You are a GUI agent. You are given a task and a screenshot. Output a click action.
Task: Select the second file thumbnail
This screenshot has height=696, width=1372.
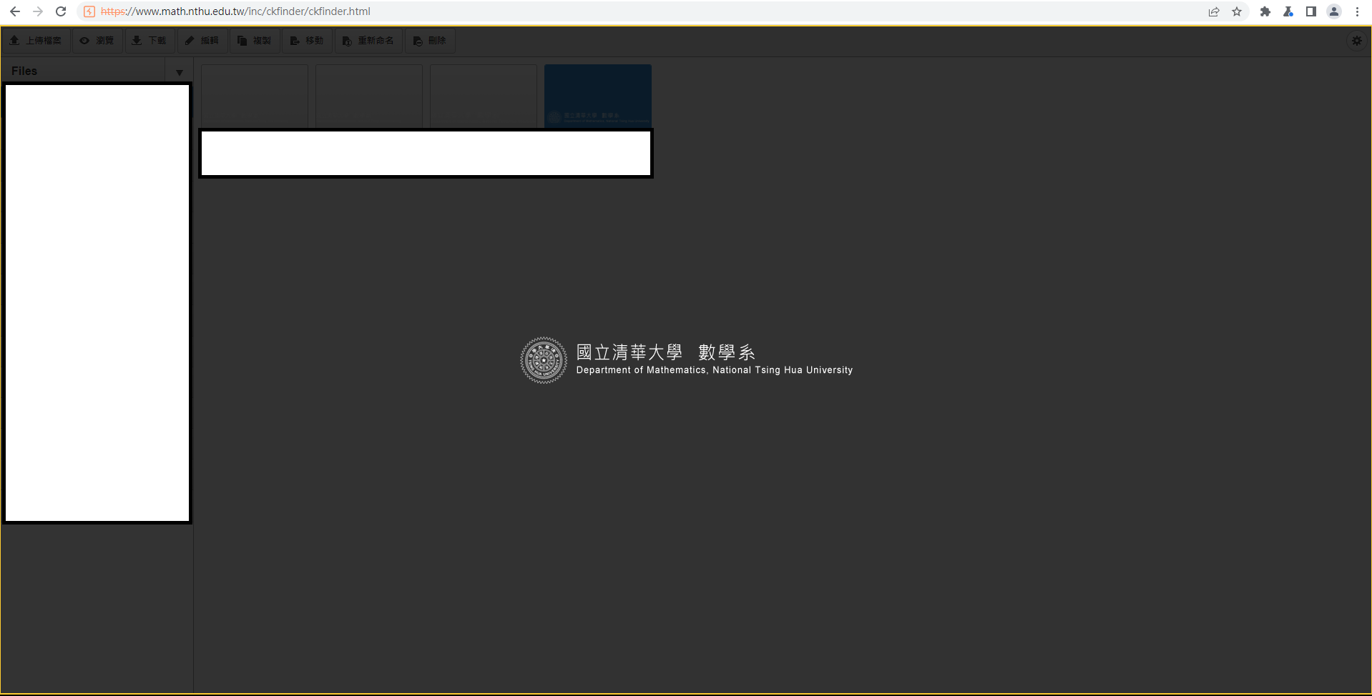point(369,96)
